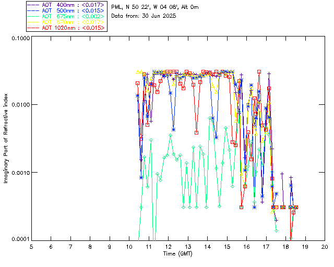The width and height of the screenshot is (334, 267).
Task: Select the 0.0100 y-axis tick label
Action: 20,105
